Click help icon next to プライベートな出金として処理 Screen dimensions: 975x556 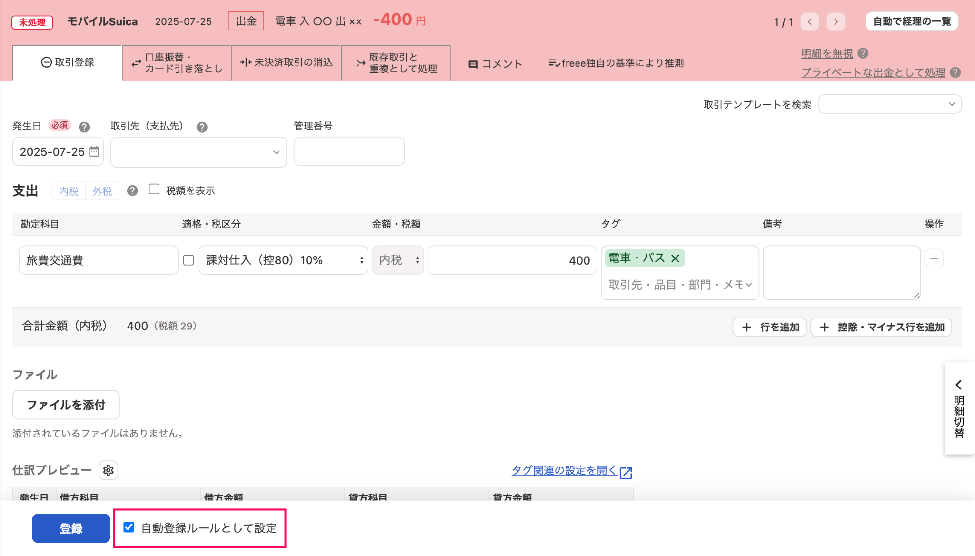coord(955,72)
